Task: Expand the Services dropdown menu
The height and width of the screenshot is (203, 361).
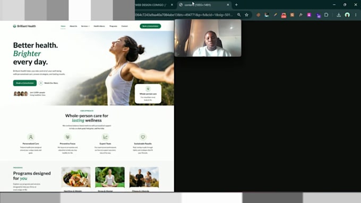Action: click(85, 26)
